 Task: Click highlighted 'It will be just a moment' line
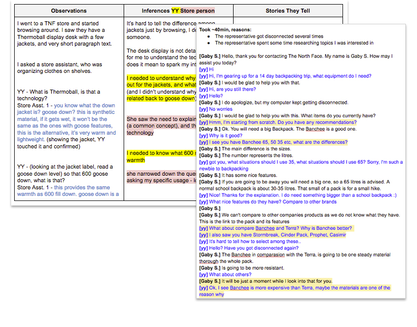[266, 281]
